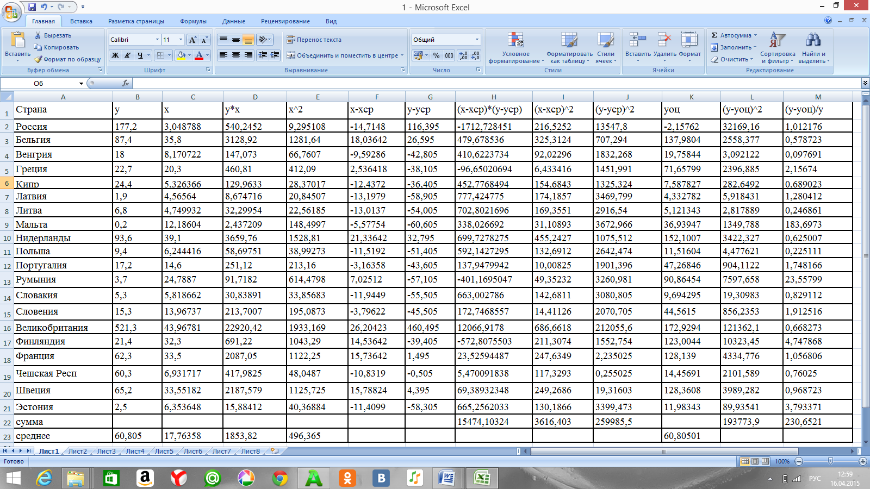Viewport: 870px width, 489px height.
Task: Apply the yellow fill color bucket
Action: [x=181, y=55]
